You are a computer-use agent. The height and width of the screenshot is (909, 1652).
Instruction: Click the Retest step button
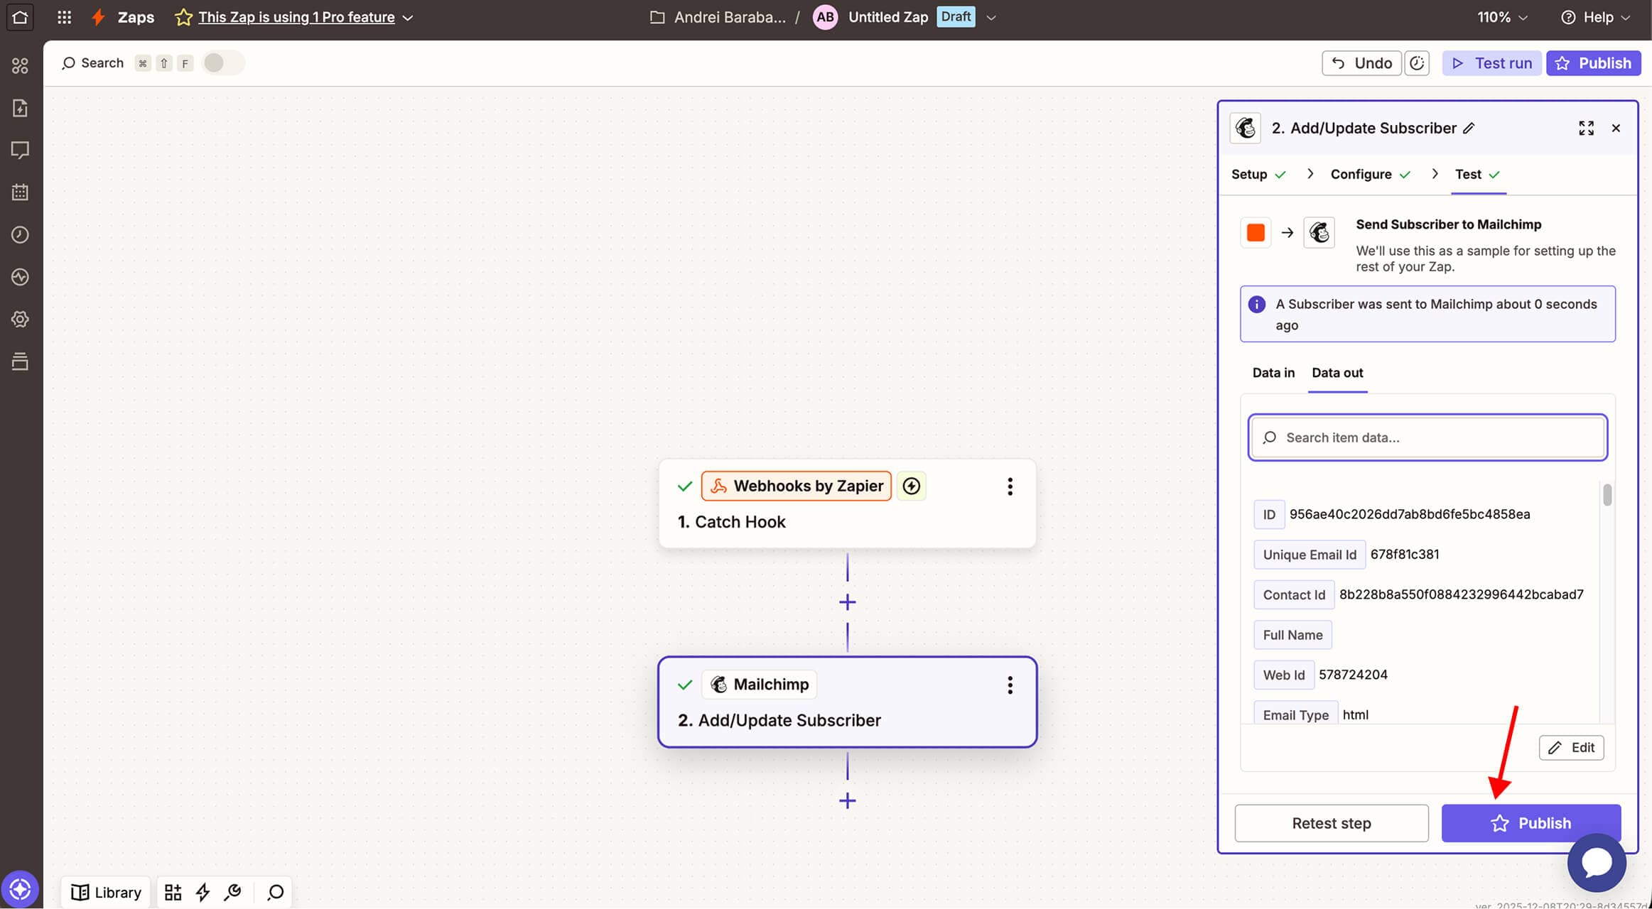coord(1331,823)
